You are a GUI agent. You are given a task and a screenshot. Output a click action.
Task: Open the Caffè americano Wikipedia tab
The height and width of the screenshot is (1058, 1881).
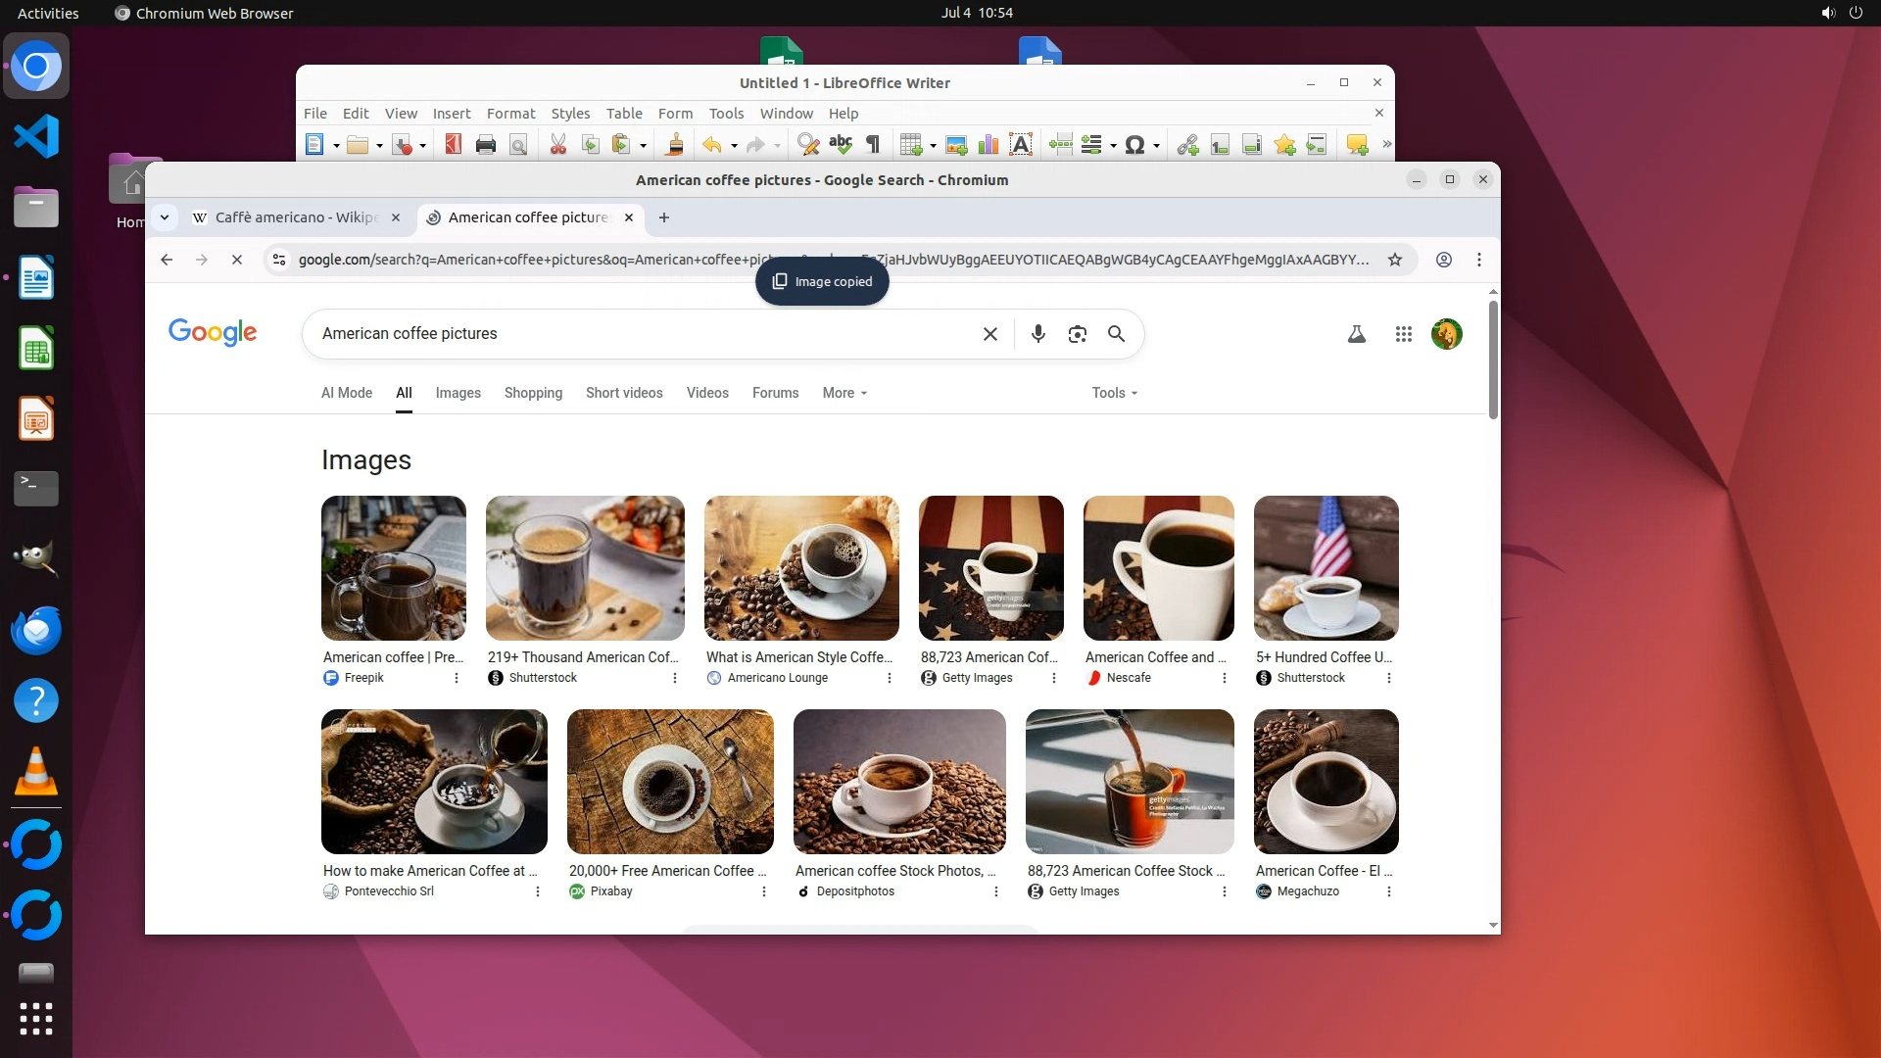[x=296, y=217]
